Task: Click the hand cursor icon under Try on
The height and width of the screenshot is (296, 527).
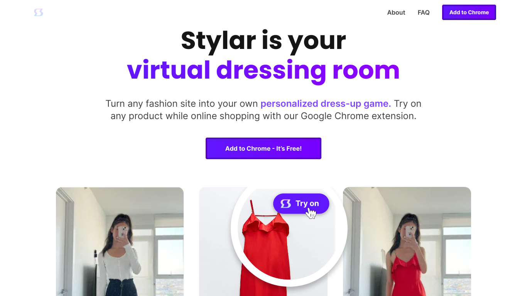Action: pyautogui.click(x=311, y=213)
